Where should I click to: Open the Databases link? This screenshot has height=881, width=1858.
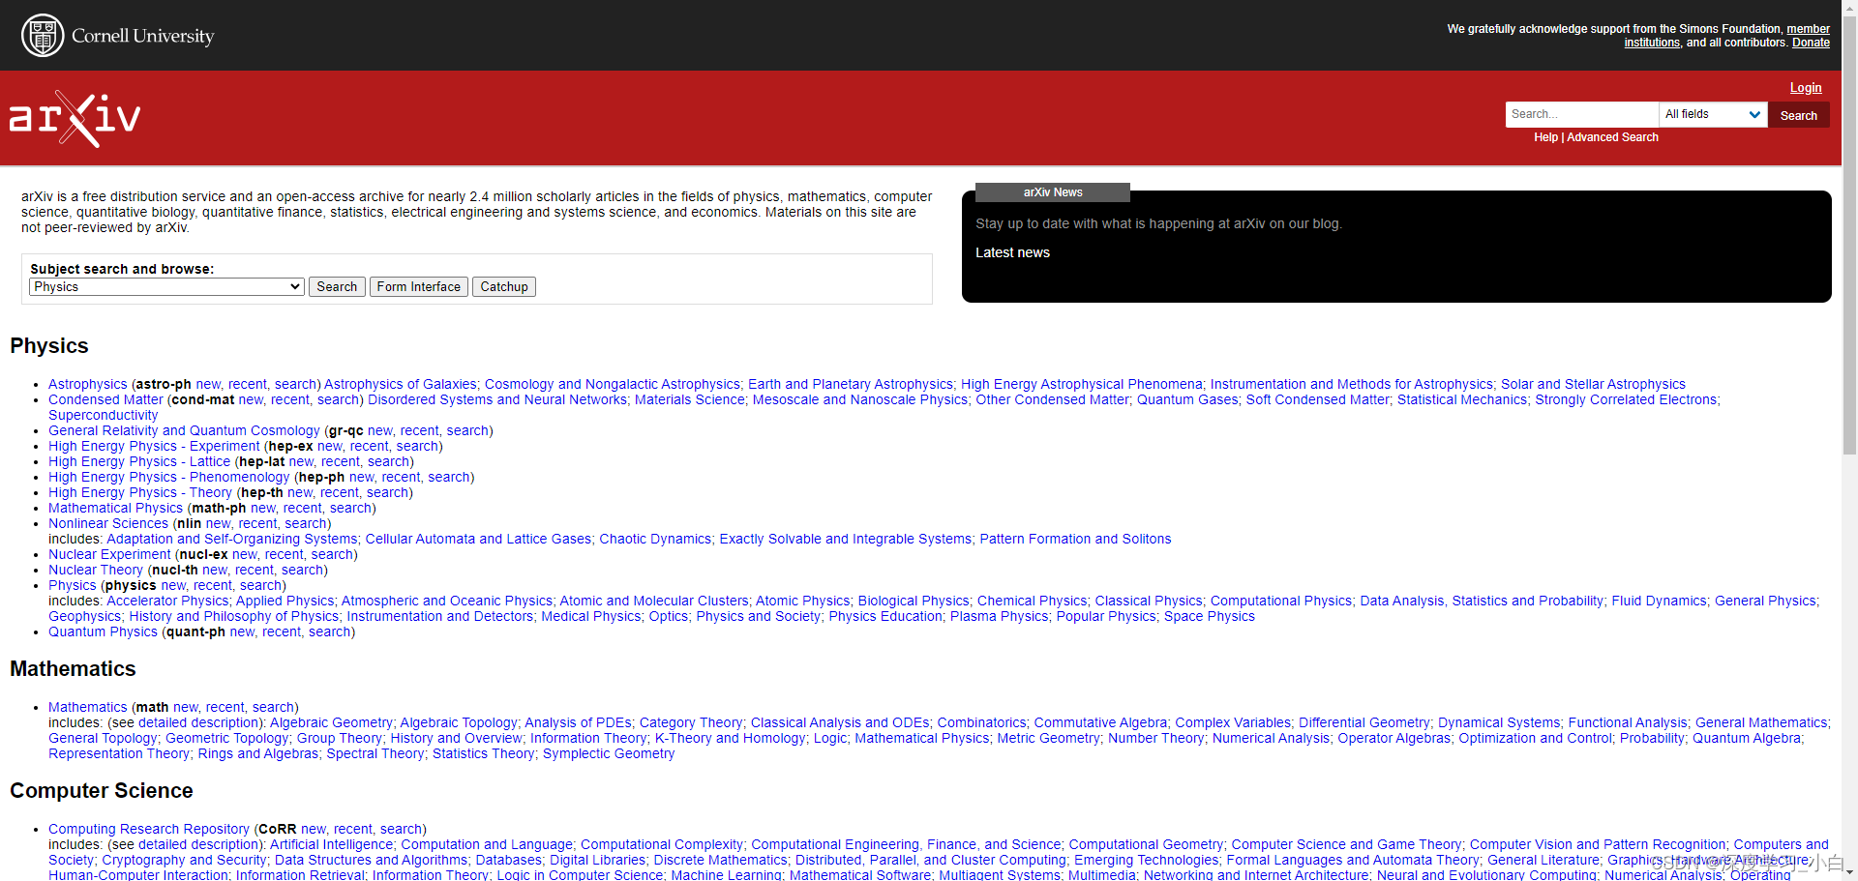509,860
